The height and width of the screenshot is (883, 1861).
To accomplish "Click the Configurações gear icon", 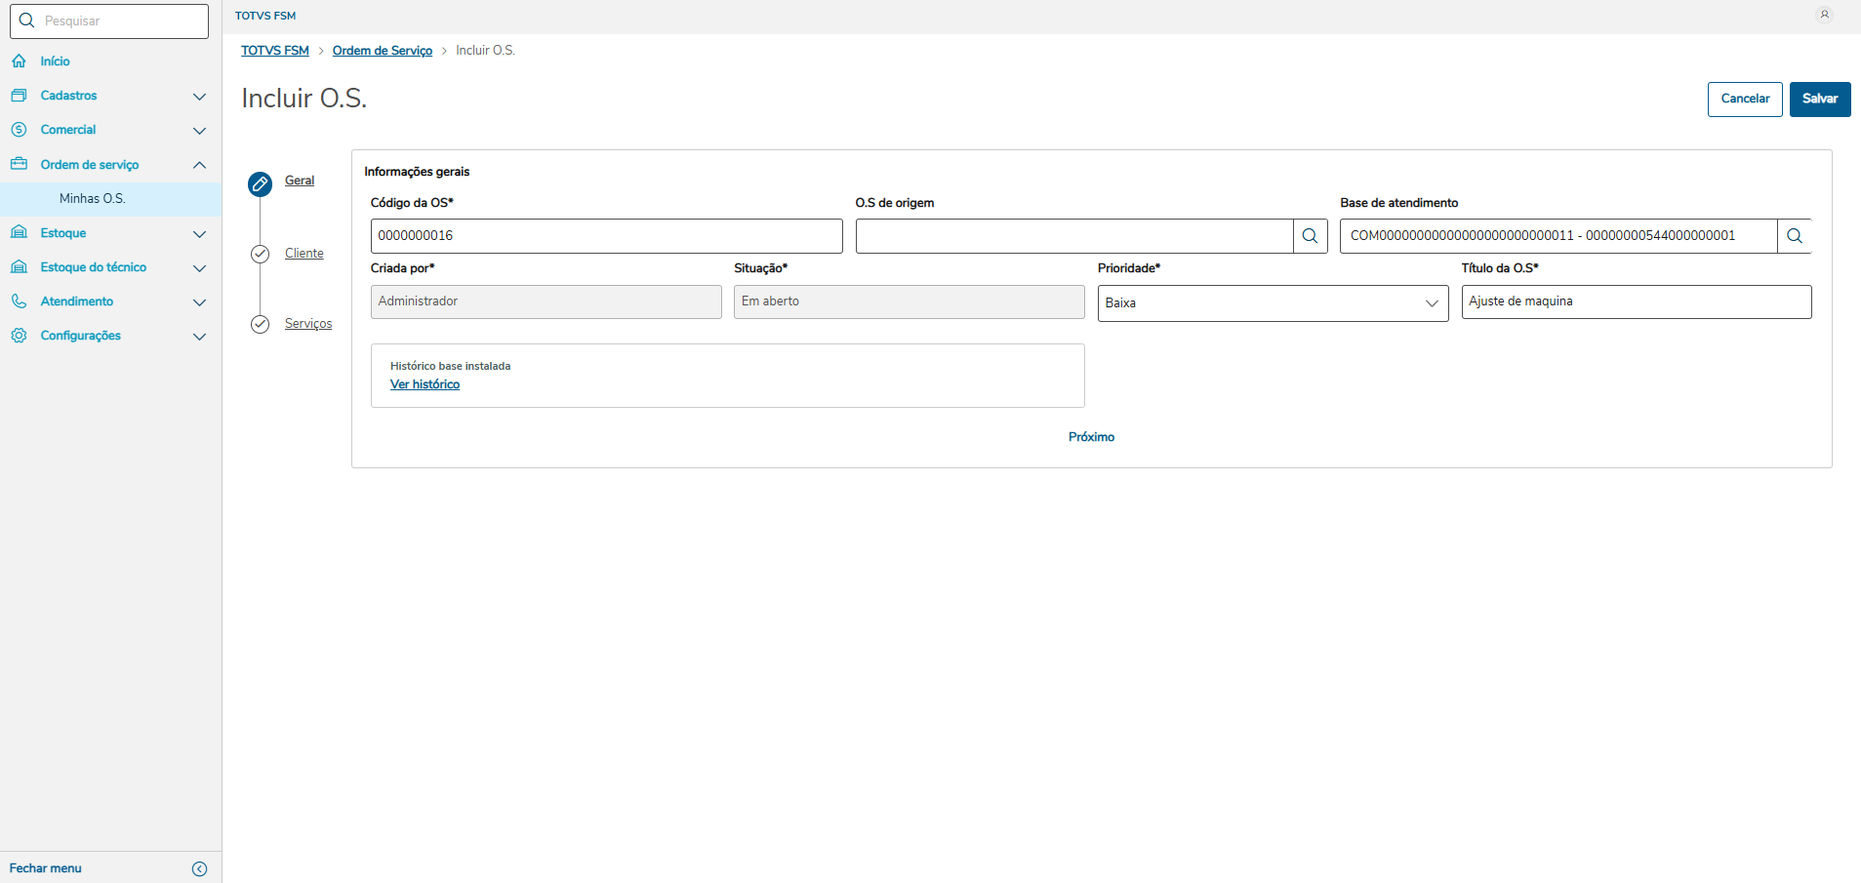I will coord(20,336).
